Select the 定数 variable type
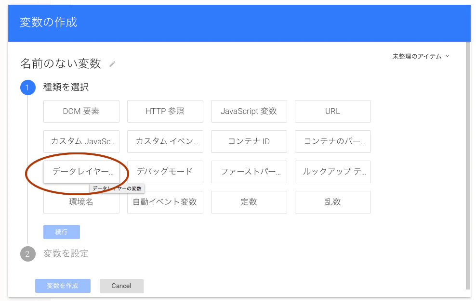 tap(249, 202)
